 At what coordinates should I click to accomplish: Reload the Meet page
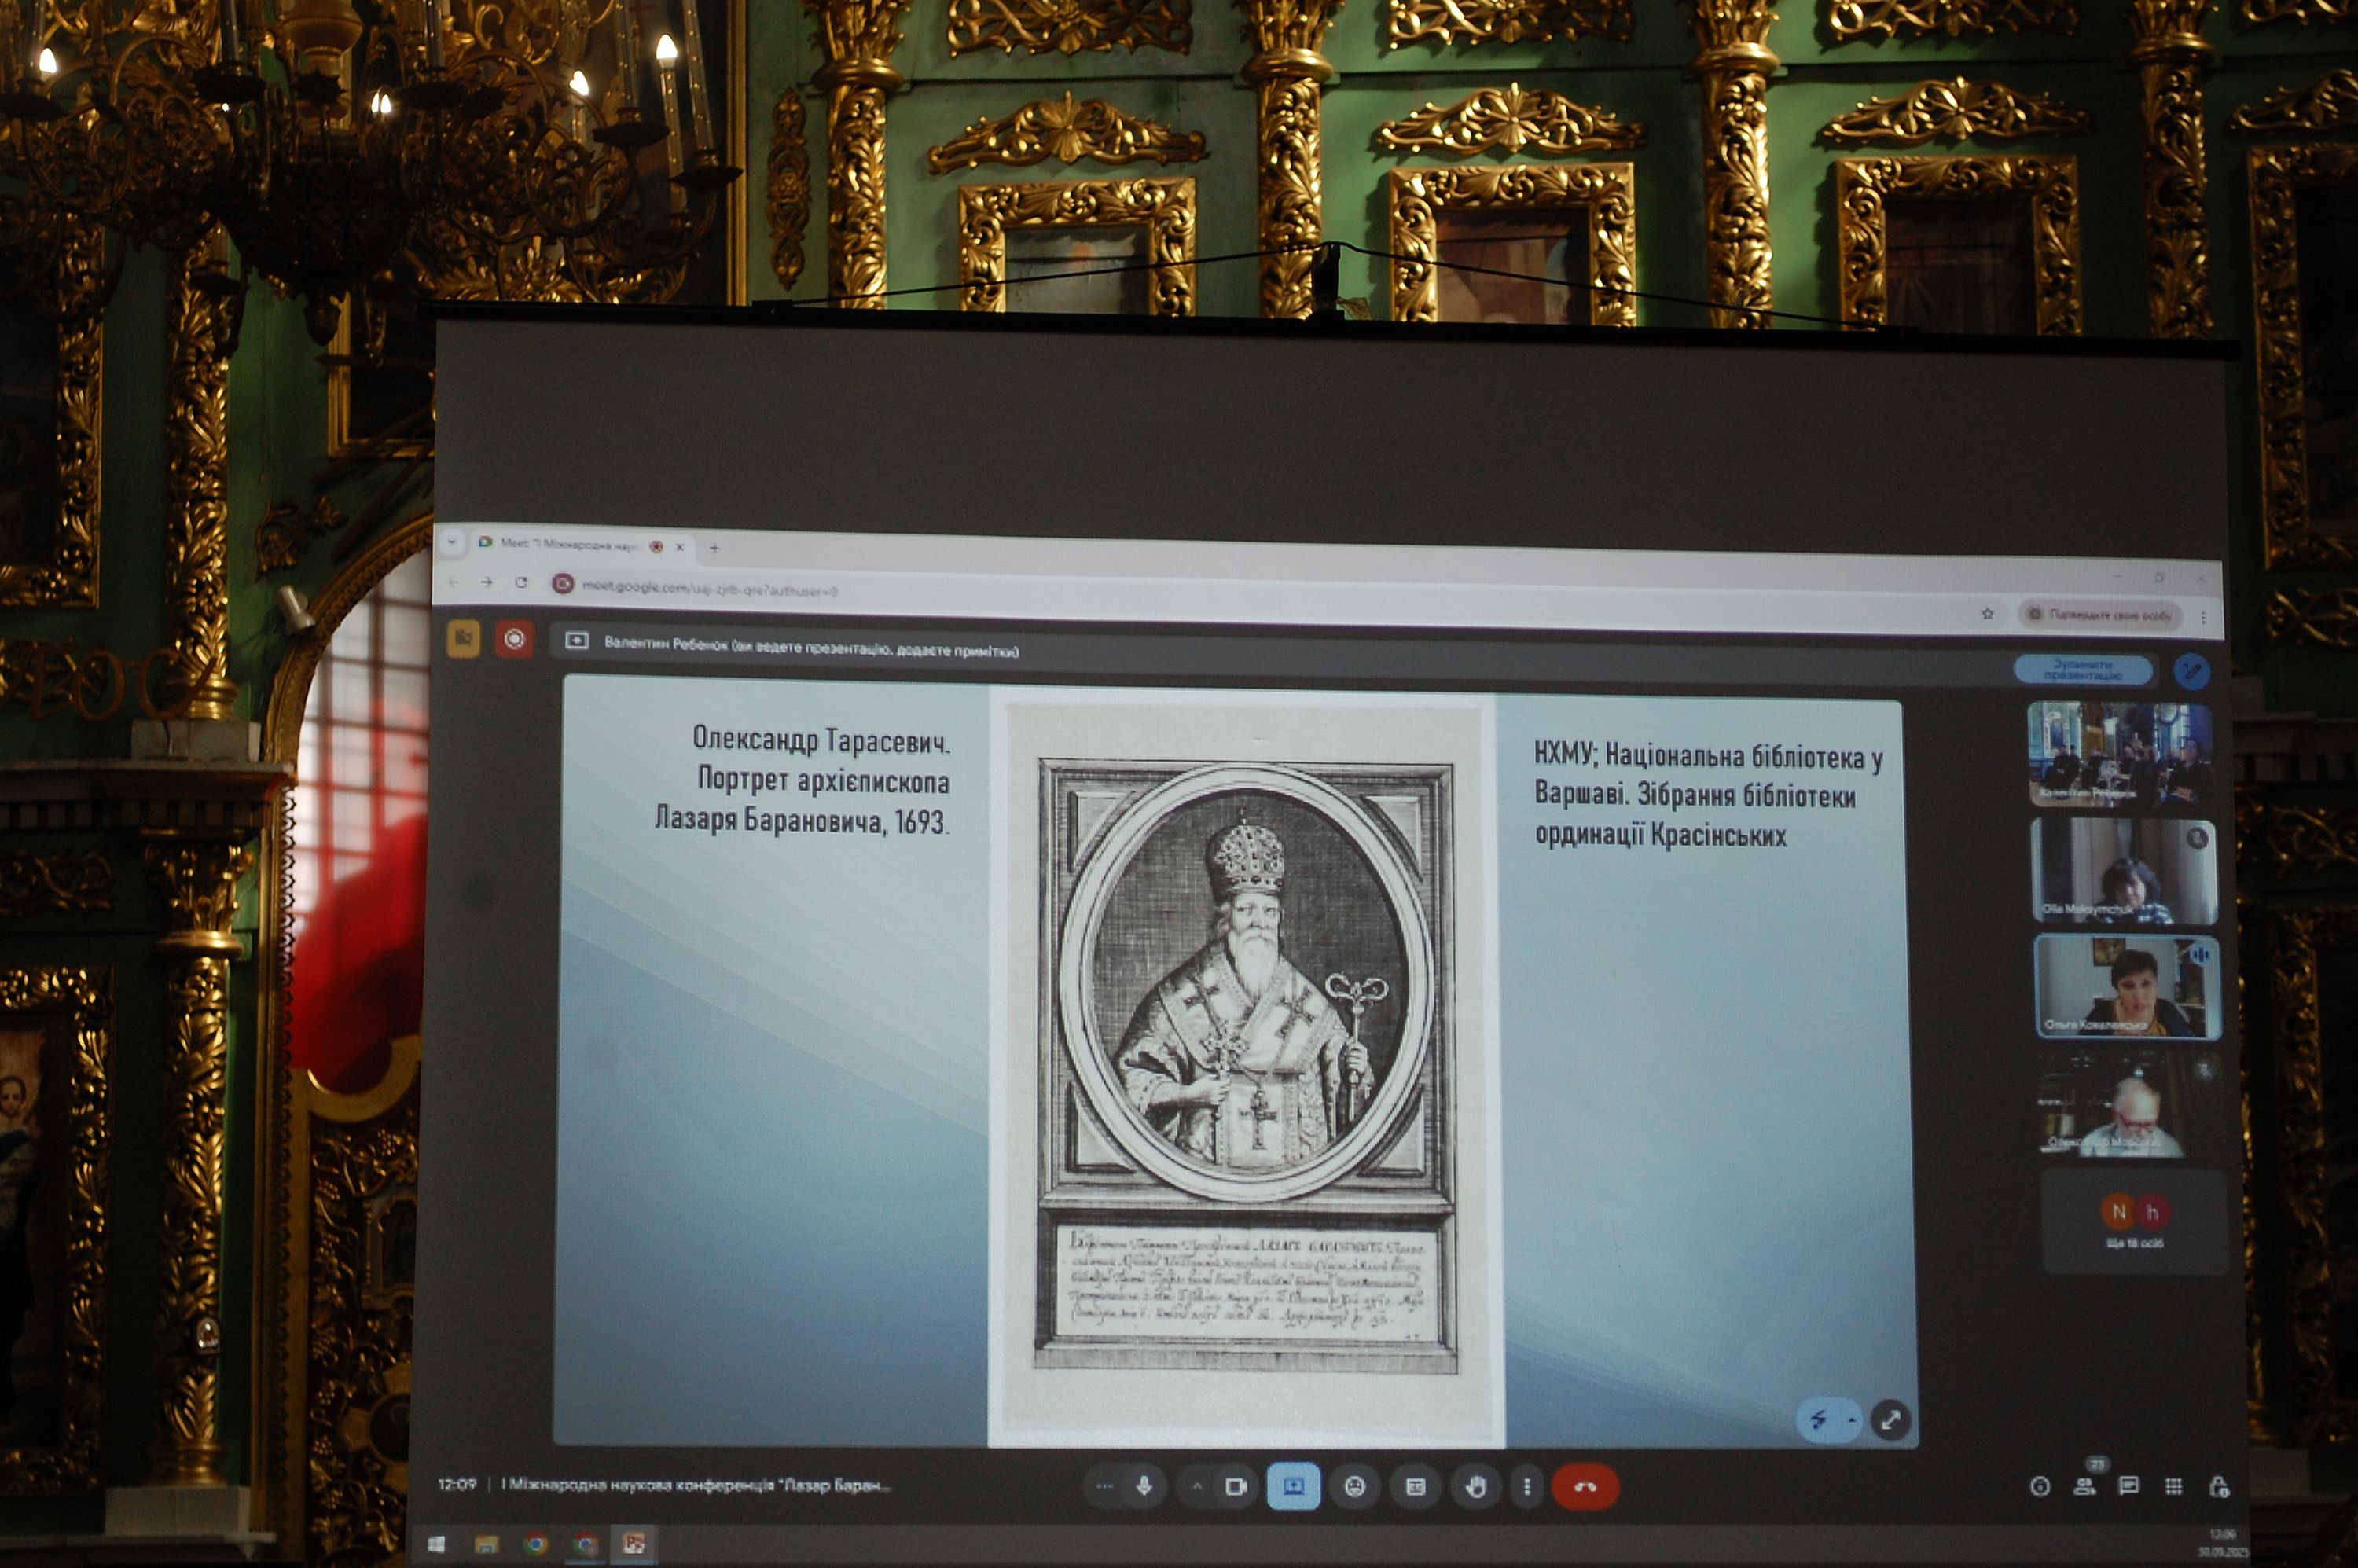click(x=521, y=582)
